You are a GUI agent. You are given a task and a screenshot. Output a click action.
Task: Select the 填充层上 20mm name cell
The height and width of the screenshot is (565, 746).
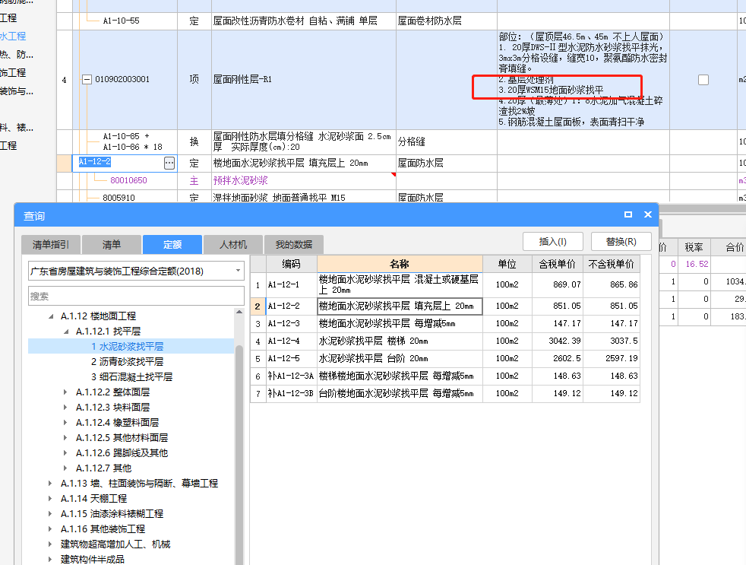[400, 306]
